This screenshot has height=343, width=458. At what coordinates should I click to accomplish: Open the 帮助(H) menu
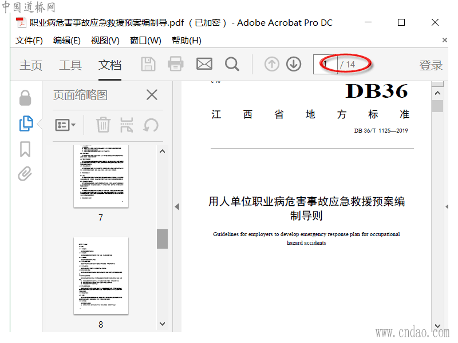187,41
